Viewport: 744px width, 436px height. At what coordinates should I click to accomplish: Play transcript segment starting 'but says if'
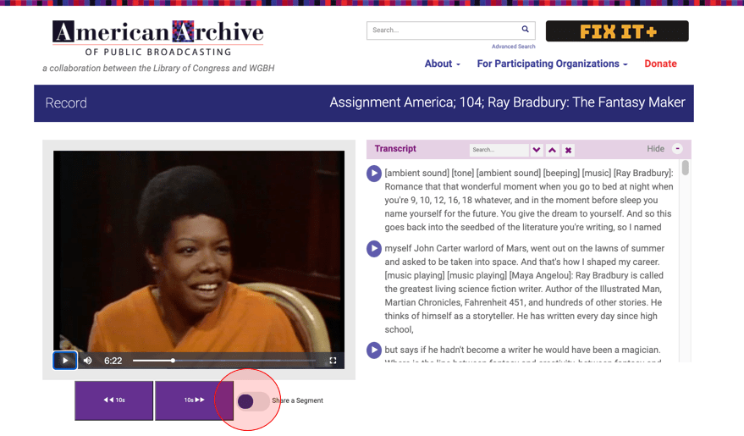tap(373, 350)
